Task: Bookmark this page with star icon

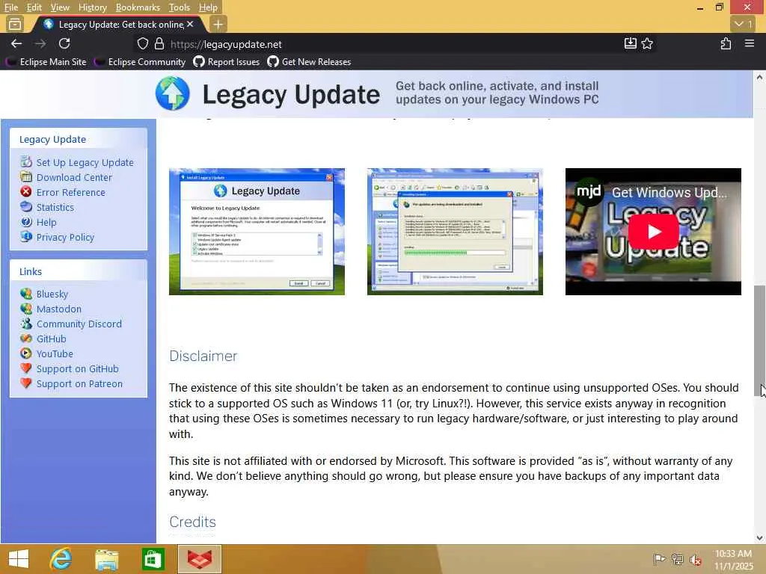Action: coord(647,44)
